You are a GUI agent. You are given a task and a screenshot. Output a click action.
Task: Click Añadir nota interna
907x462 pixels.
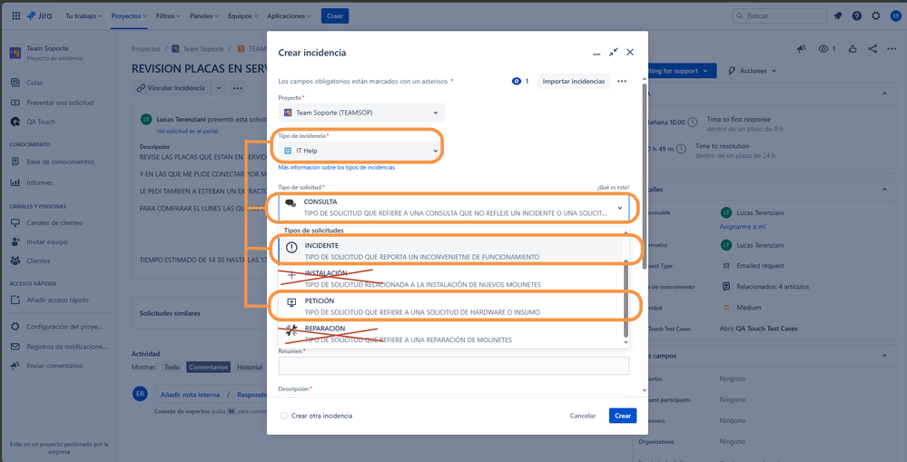(x=190, y=395)
